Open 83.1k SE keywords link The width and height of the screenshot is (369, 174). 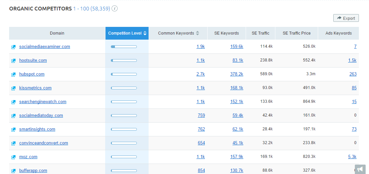238,60
